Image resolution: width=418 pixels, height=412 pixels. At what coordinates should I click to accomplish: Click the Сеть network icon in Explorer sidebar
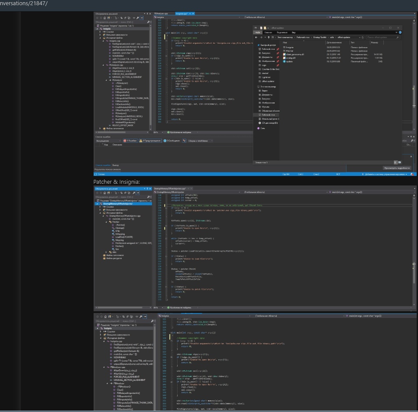click(x=258, y=128)
